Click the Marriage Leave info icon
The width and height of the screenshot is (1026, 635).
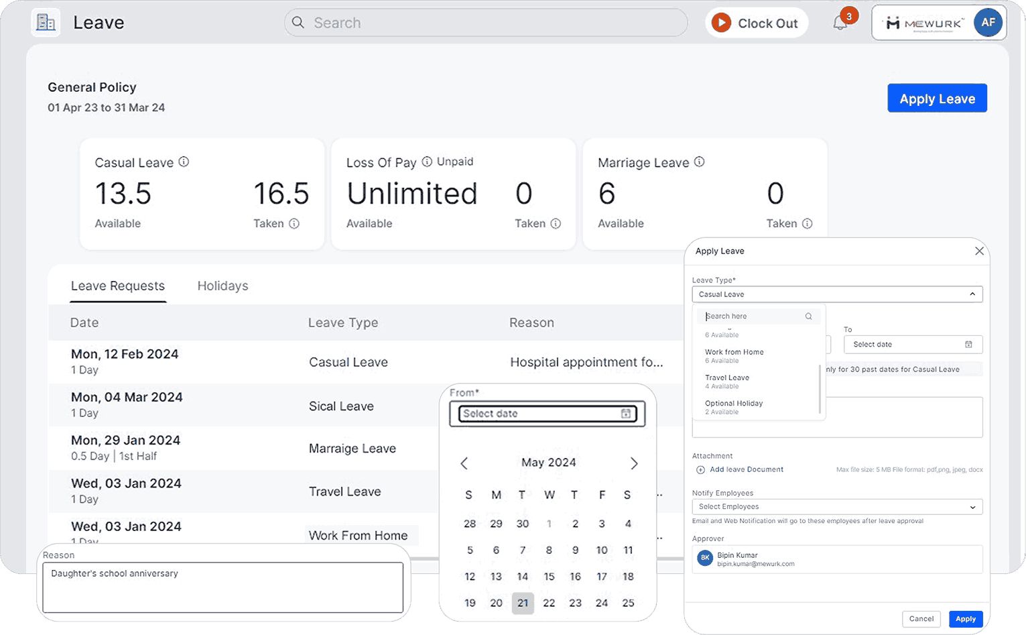[x=699, y=162]
